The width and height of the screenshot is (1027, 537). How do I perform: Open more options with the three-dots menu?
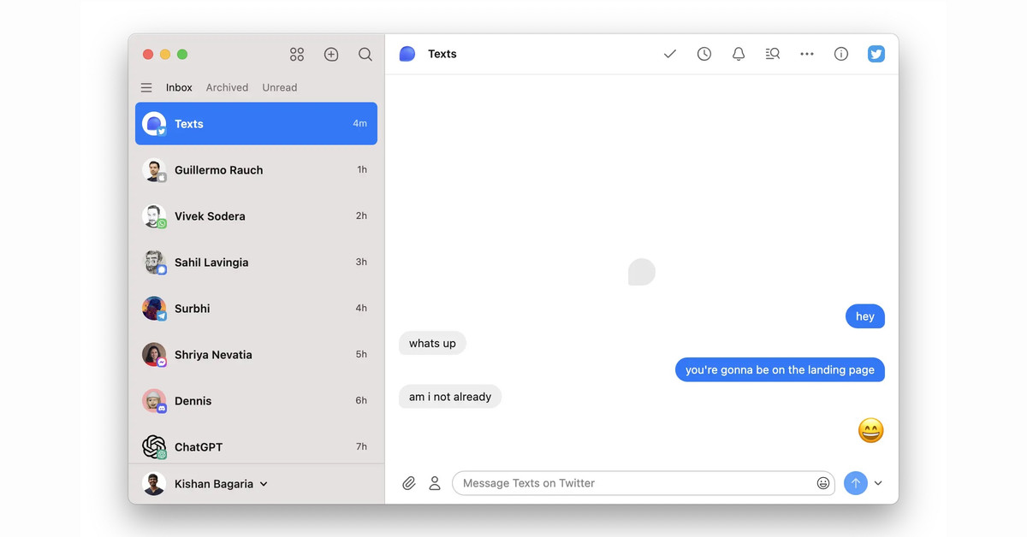tap(807, 53)
